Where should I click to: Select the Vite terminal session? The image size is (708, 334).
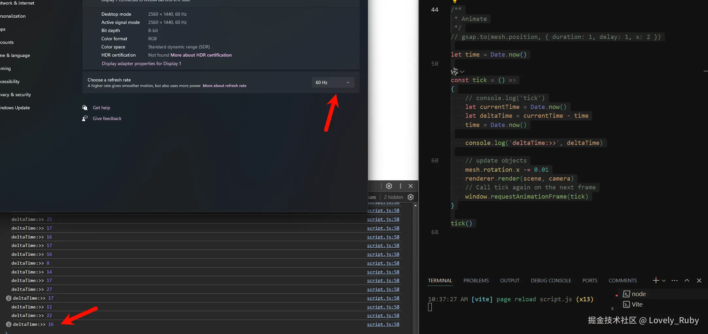click(632, 304)
